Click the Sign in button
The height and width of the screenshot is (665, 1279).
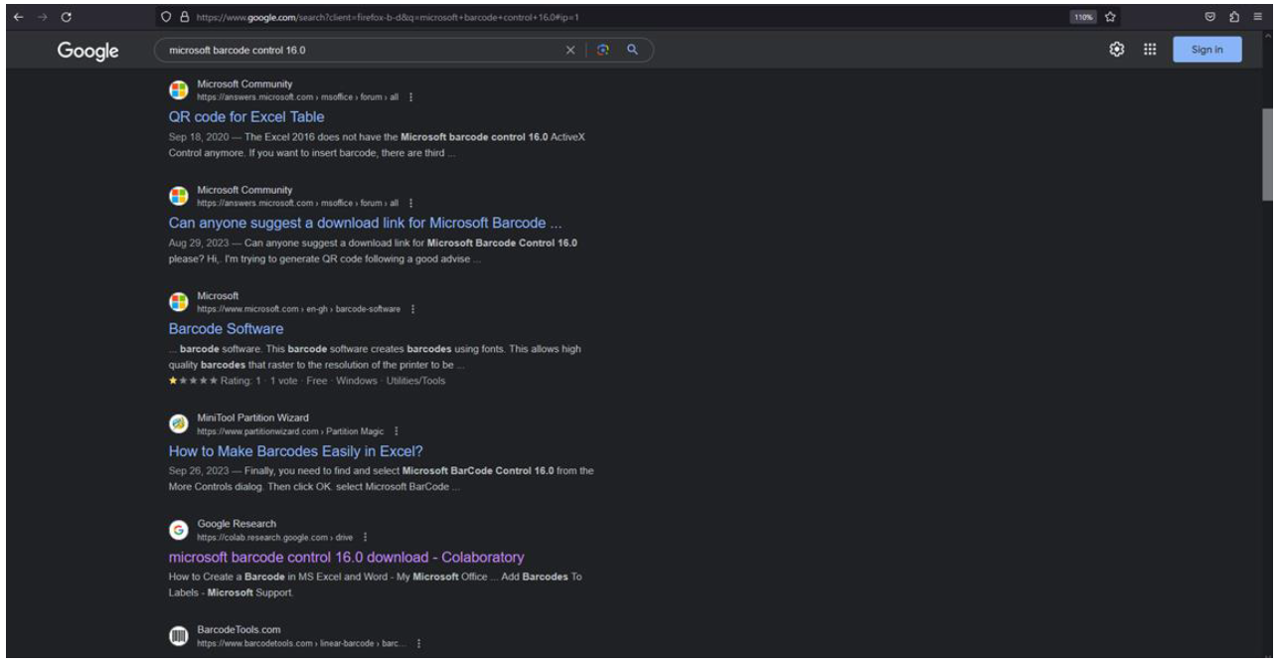tap(1206, 50)
